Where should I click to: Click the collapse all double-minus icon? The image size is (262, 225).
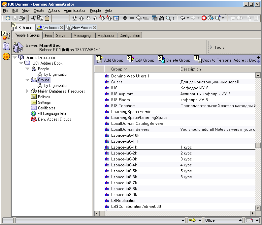coord(146,18)
